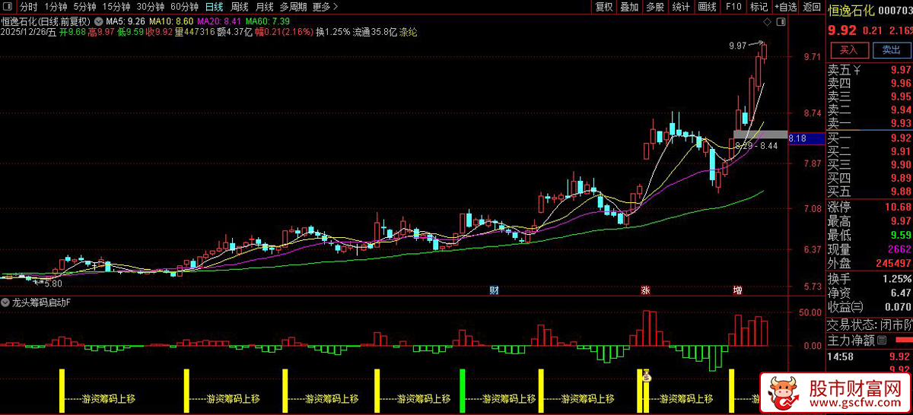Click the 恒逸石化 stock name in the right panel
Screen dimensions: 913x415
(852, 11)
